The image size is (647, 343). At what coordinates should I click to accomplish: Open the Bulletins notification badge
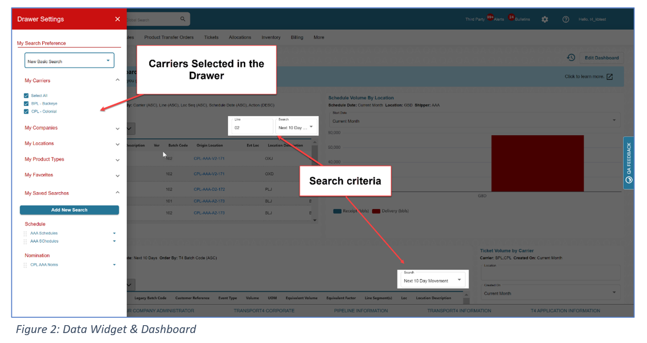[x=511, y=17]
